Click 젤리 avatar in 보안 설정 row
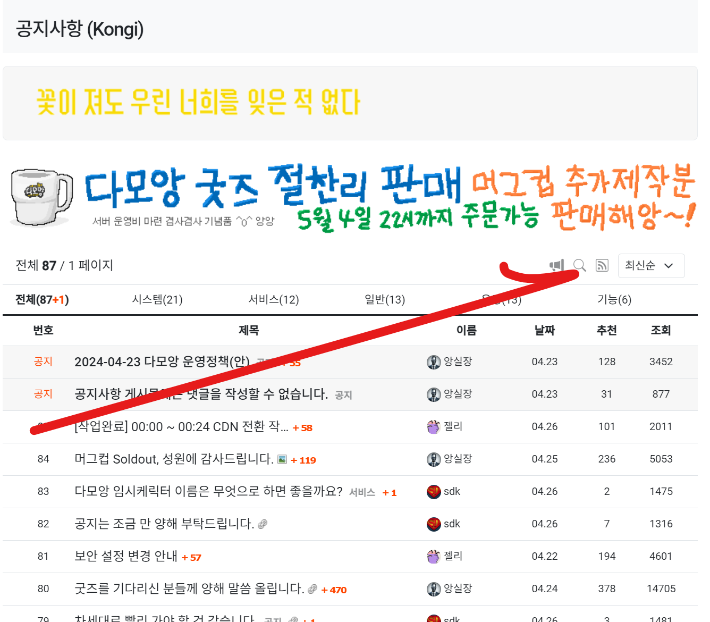 434,557
